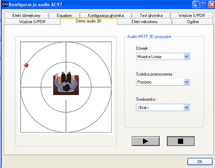
Task: Click the Audio HRTF 3D pozycyjne group label
Action: coord(149,37)
